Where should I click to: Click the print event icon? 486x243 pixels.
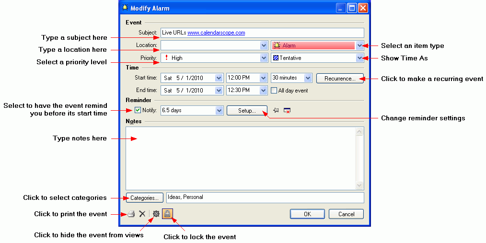click(131, 214)
